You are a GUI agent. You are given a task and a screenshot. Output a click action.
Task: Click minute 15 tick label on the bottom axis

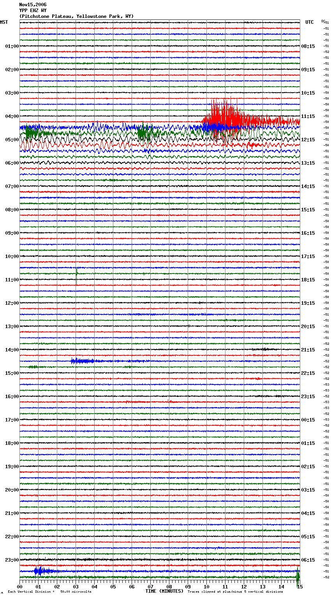click(x=300, y=586)
